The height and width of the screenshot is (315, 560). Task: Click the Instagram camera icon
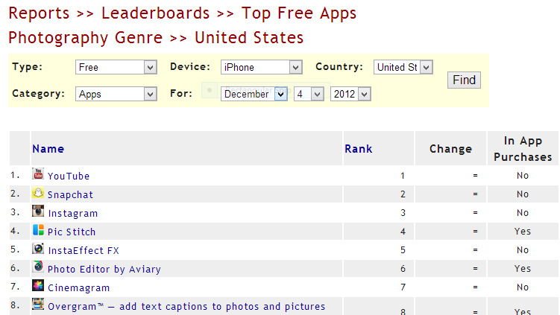[x=38, y=211]
